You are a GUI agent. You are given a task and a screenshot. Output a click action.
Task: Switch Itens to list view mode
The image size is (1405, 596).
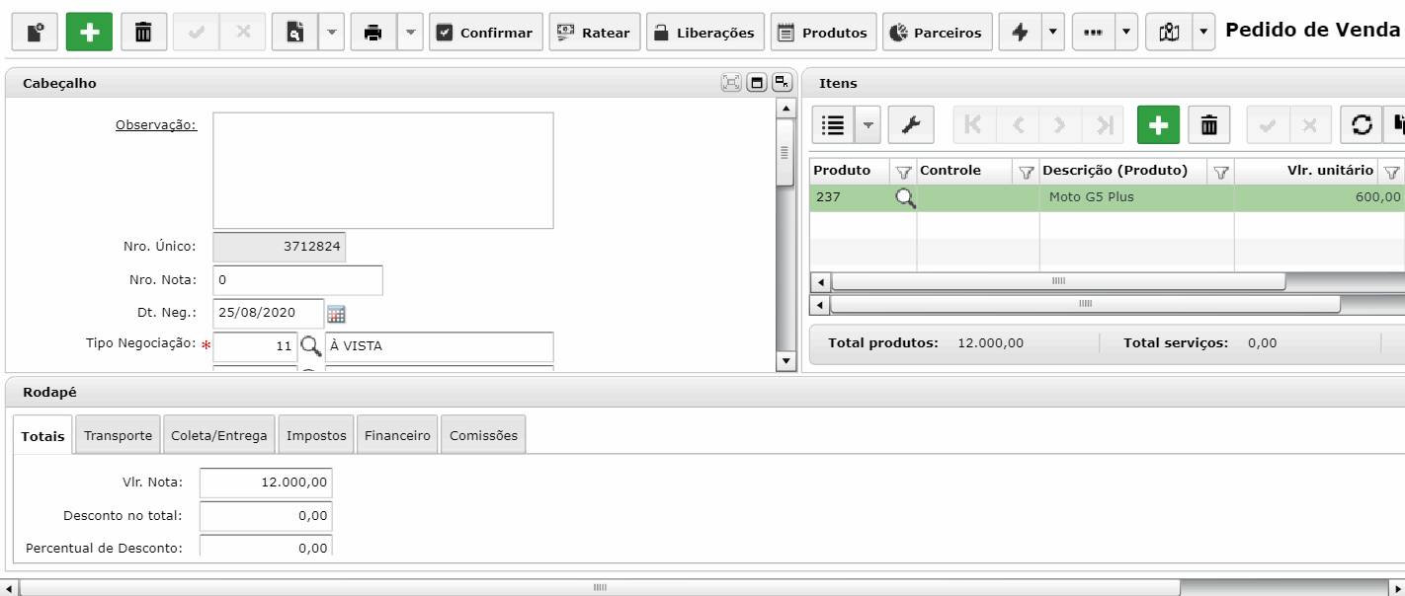pos(834,124)
